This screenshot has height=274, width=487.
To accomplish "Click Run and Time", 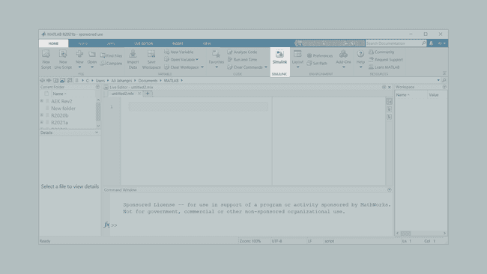I will click(x=242, y=59).
